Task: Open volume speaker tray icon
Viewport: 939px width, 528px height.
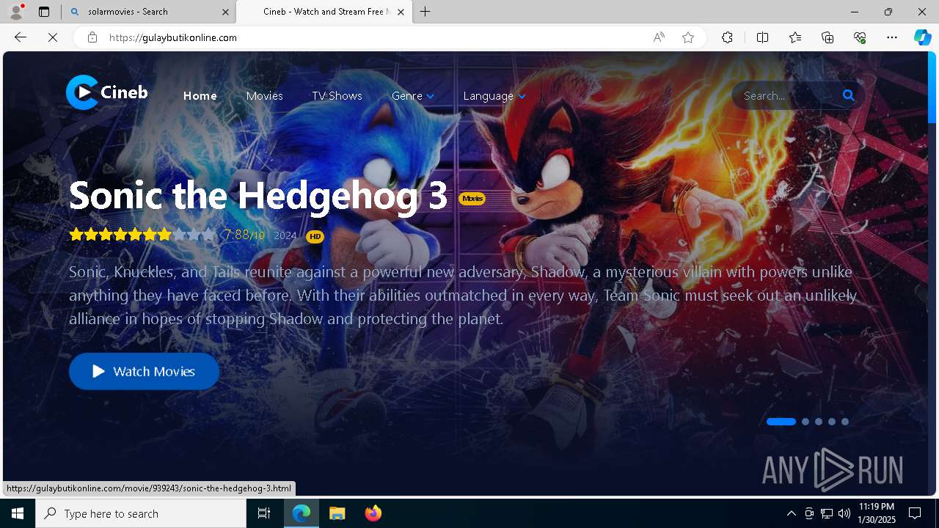Action: click(844, 513)
